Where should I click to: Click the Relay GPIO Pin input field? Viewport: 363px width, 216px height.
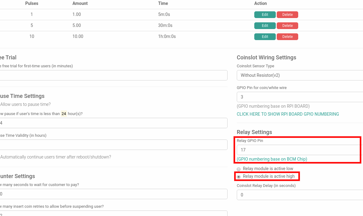pos(298,150)
